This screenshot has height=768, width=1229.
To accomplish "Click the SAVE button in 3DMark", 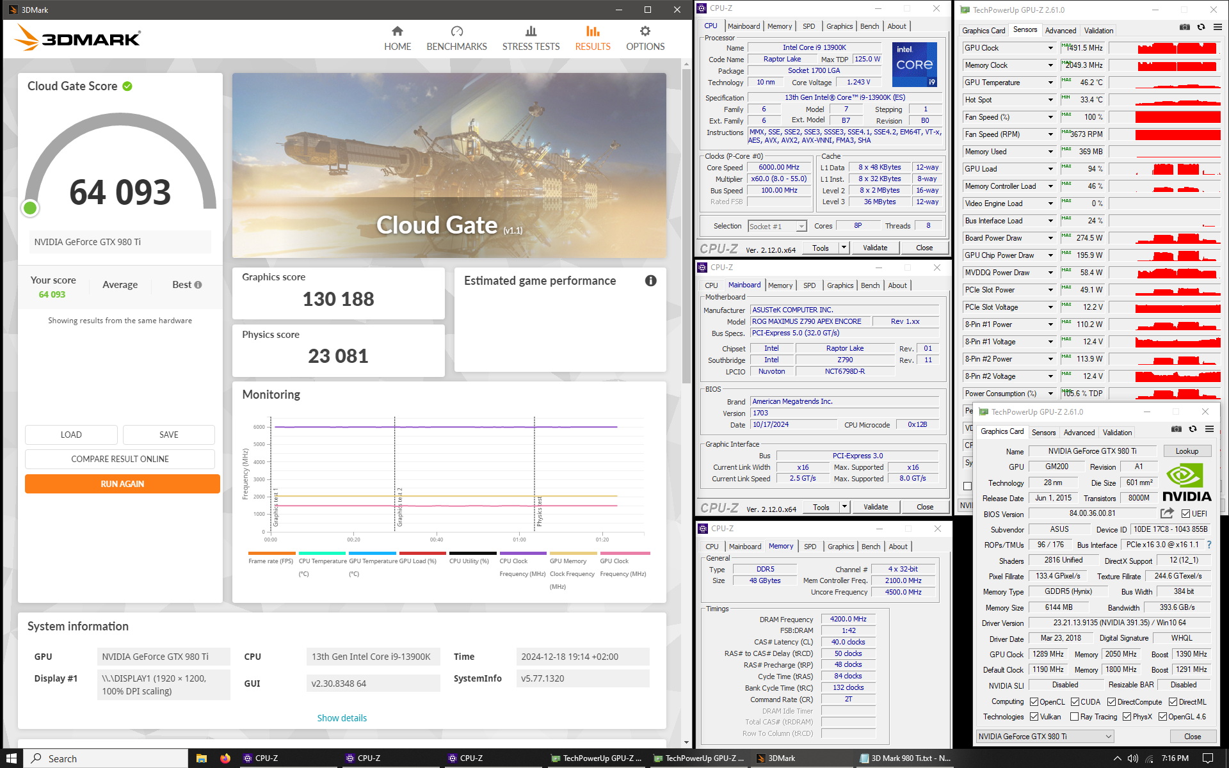I will tap(169, 435).
